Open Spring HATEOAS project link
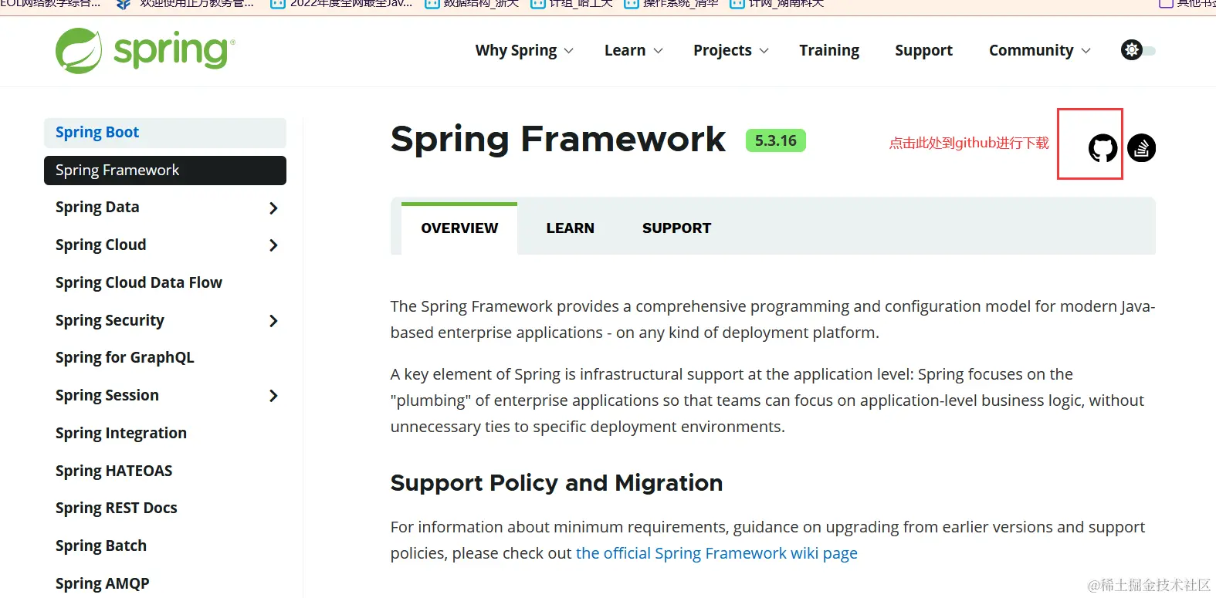Image resolution: width=1216 pixels, height=598 pixels. [114, 471]
